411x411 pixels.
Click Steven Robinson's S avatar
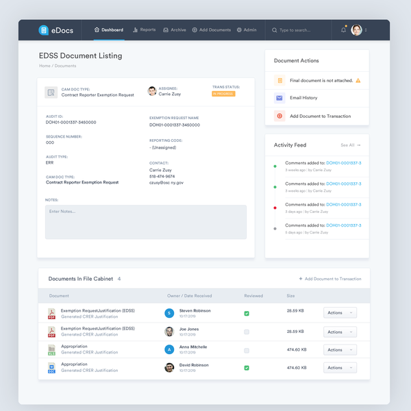tap(169, 313)
